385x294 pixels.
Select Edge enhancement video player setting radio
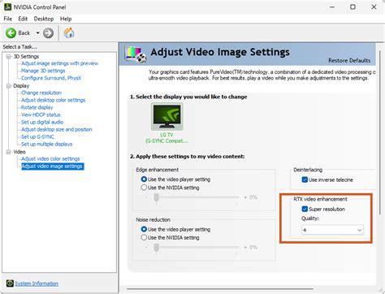pos(144,179)
